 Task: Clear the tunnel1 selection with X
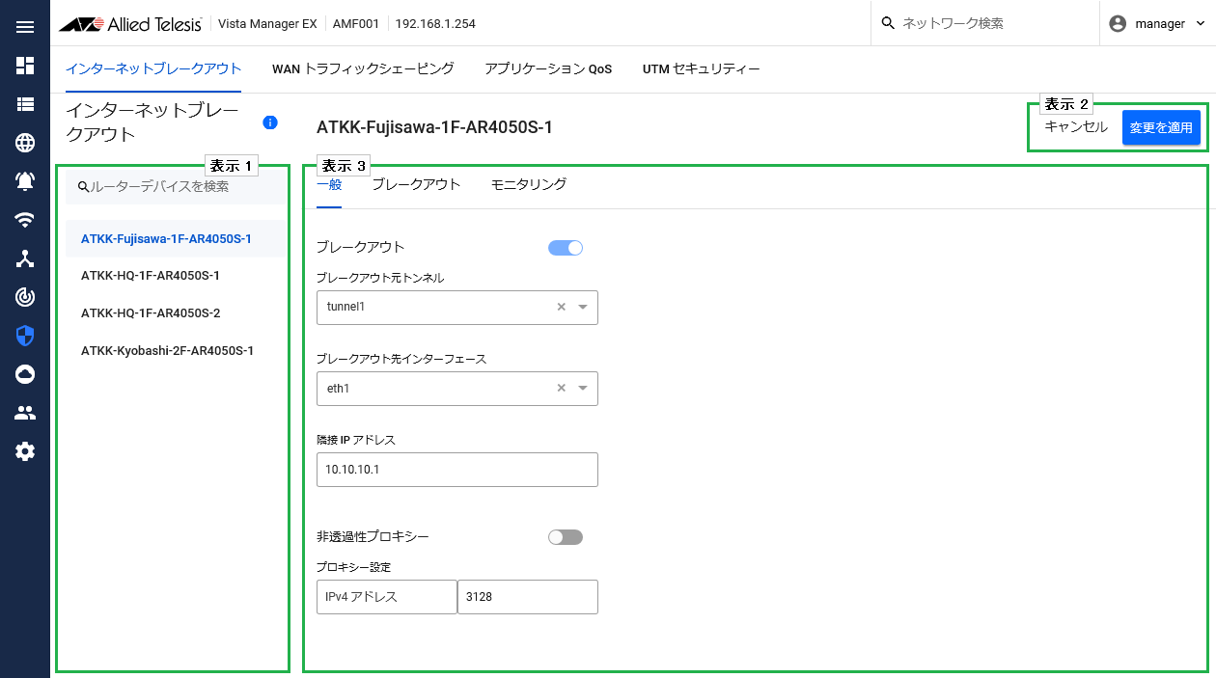coord(561,307)
